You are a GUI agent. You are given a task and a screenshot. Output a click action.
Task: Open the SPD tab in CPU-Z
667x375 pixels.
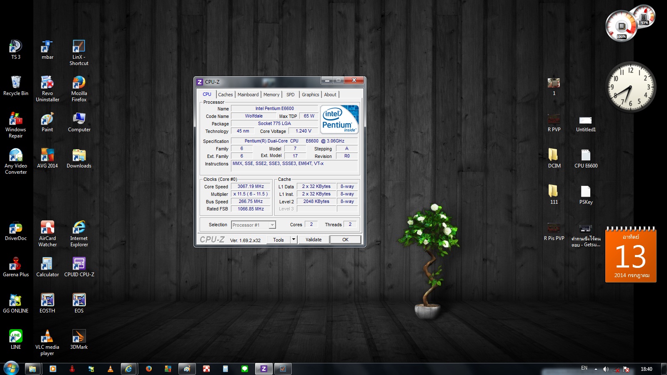coord(291,95)
